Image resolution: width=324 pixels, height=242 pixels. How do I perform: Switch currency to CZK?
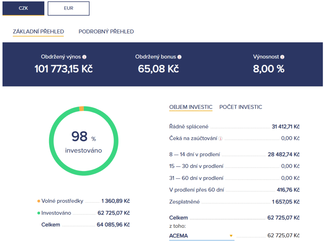(23, 8)
